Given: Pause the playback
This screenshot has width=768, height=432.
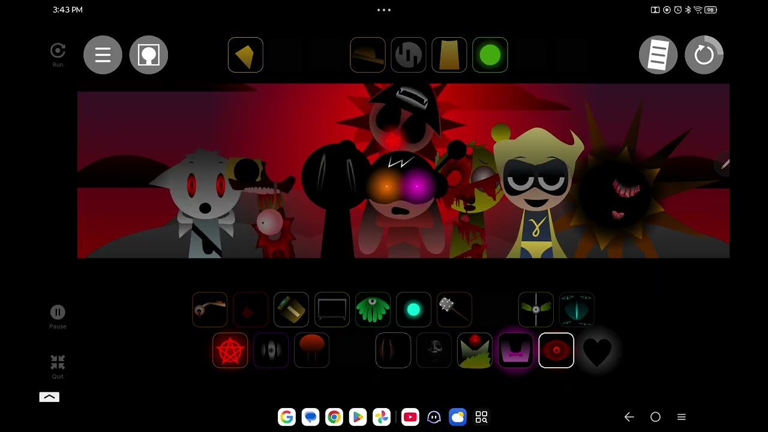Looking at the screenshot, I should pos(58,316).
